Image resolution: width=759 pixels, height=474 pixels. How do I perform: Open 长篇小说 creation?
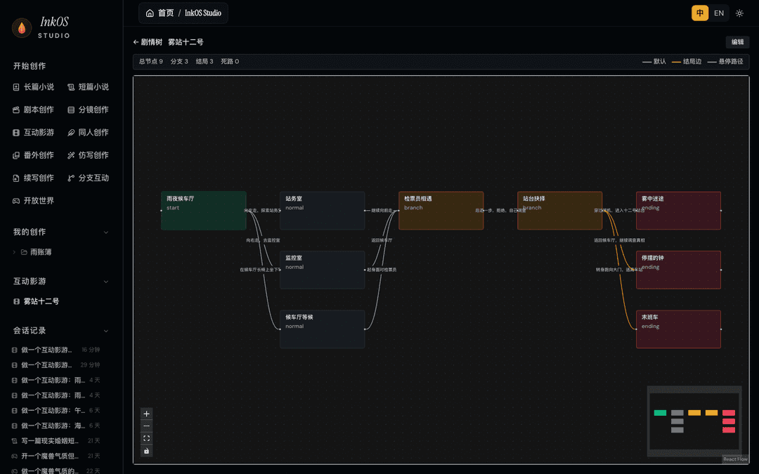34,87
